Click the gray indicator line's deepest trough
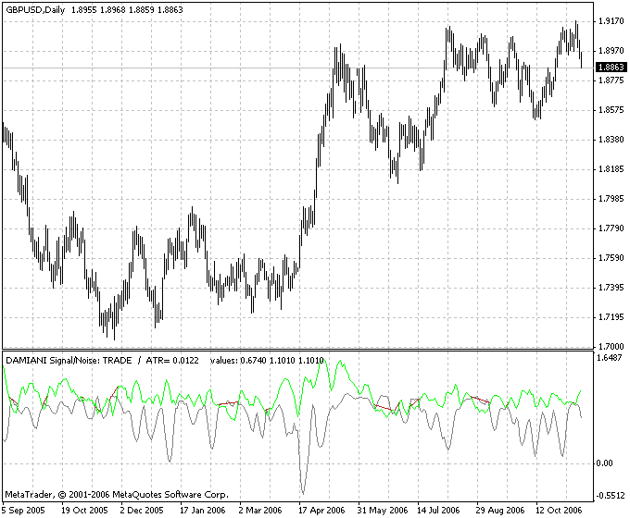 [302, 492]
